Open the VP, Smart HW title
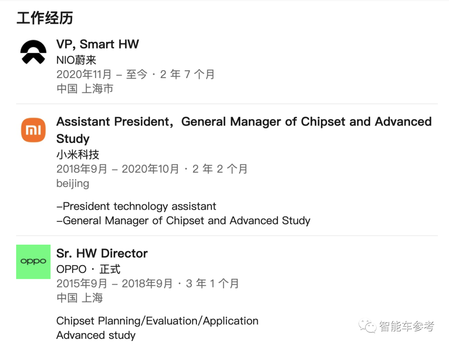Image resolution: width=449 pixels, height=346 pixels. tap(98, 44)
